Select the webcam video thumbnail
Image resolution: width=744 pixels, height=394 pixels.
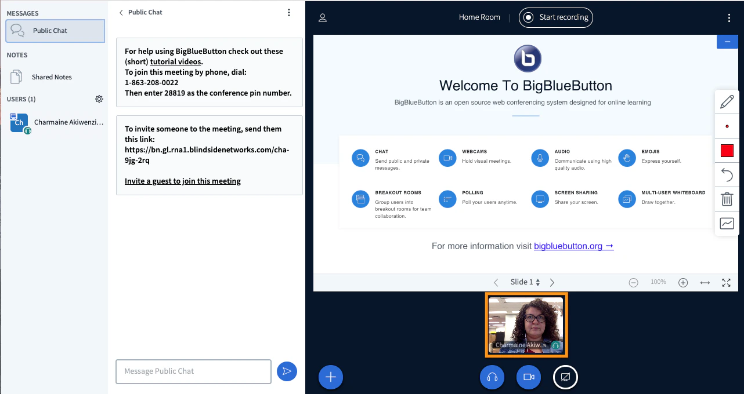coord(526,324)
